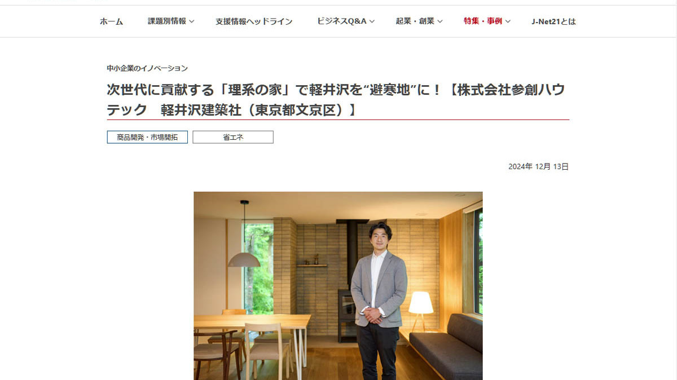677x380 pixels.
Task: Expand the 課題別情報 chevron
Action: tap(191, 21)
